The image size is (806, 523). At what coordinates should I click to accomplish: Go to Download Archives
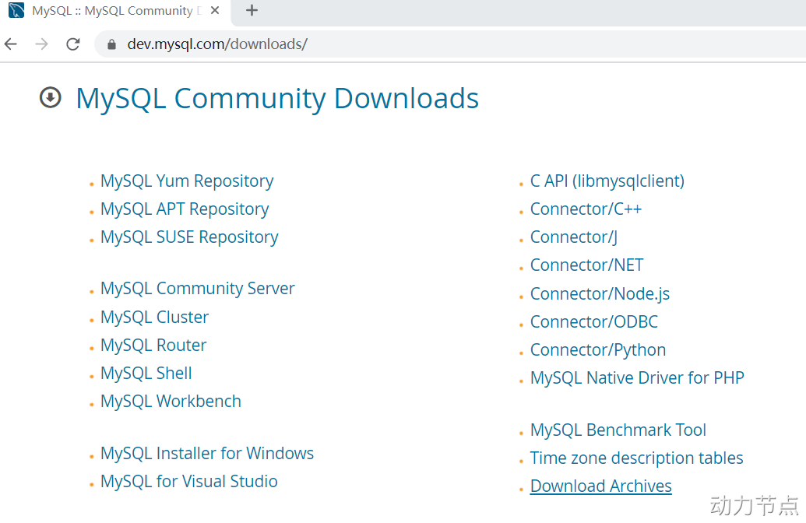601,486
